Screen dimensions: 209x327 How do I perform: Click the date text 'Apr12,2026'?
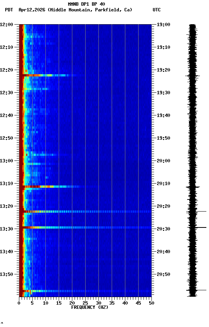[32, 10]
